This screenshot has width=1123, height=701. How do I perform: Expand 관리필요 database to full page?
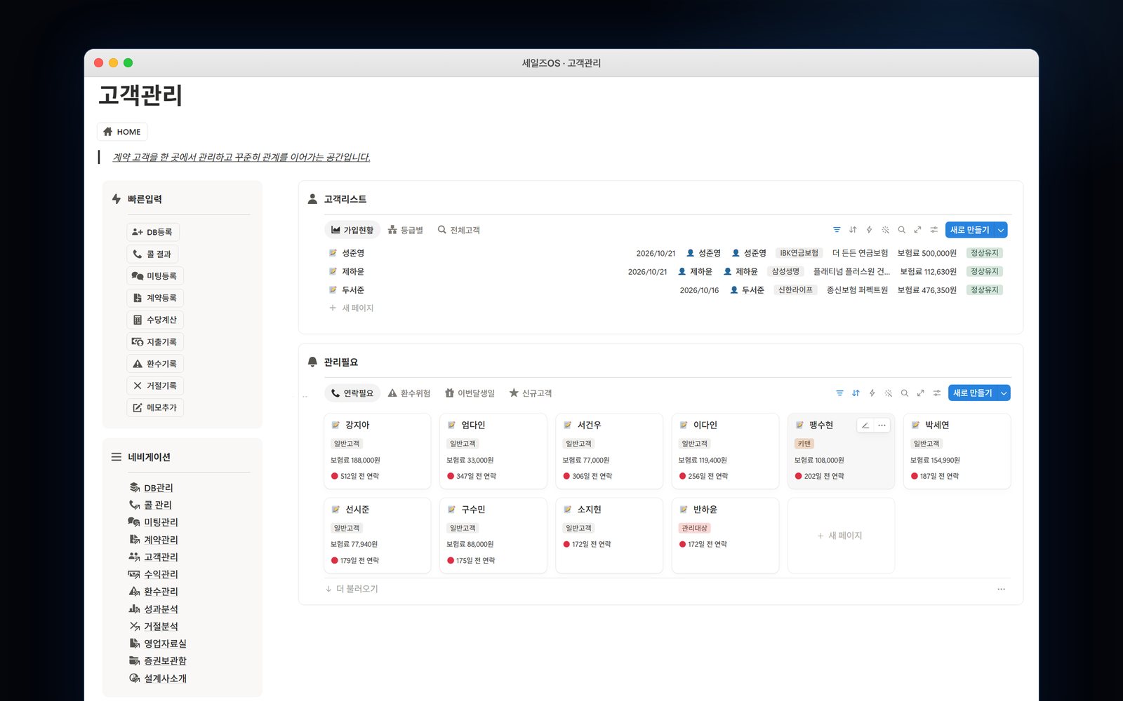pyautogui.click(x=920, y=393)
